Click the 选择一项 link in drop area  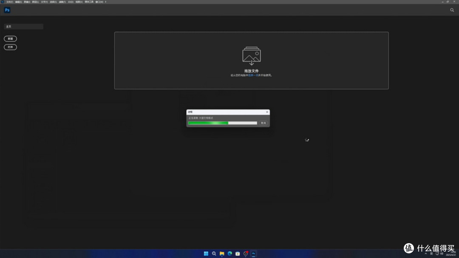coord(253,76)
